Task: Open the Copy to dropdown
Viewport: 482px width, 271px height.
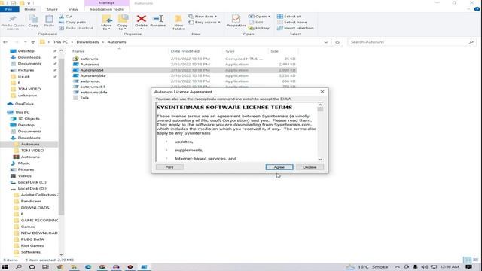Action: pos(122,23)
